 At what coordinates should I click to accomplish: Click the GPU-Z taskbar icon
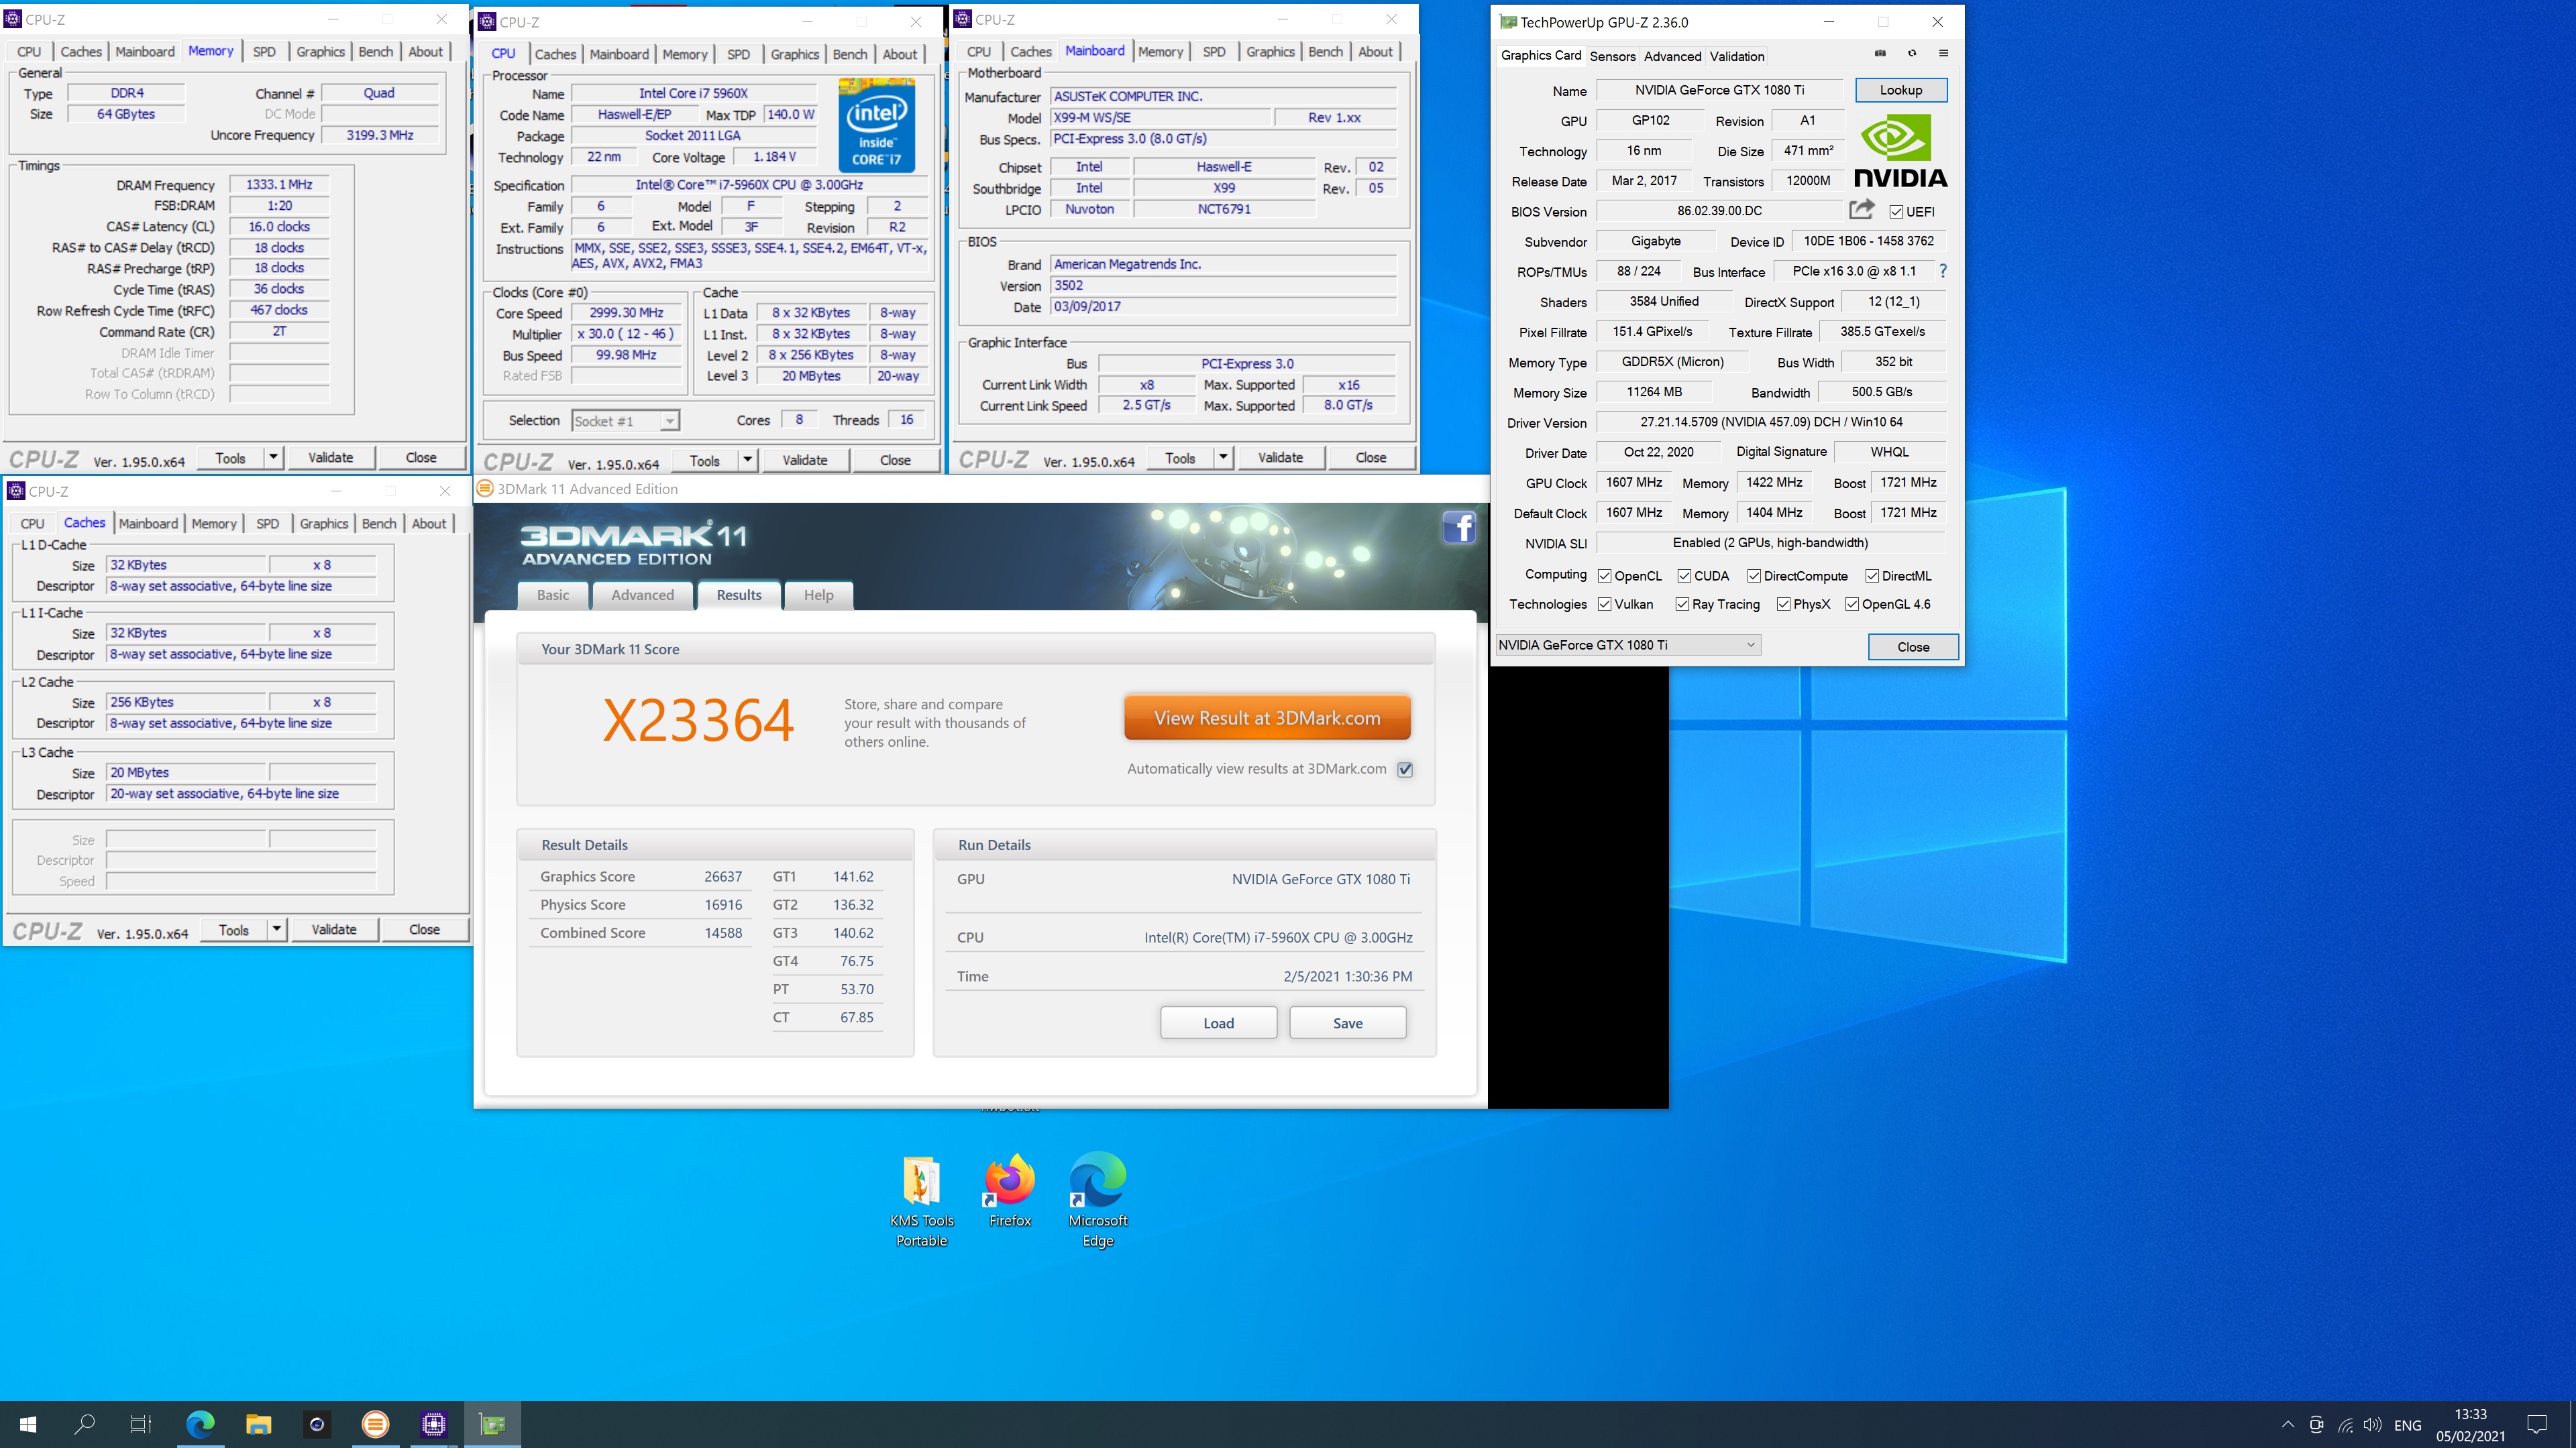point(493,1424)
